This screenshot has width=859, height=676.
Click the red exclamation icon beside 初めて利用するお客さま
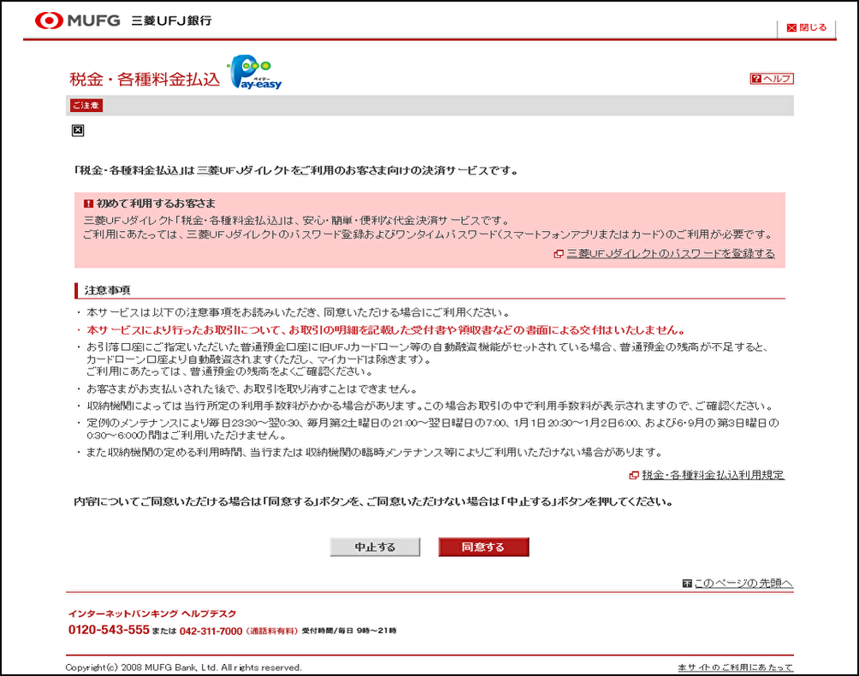(88, 204)
